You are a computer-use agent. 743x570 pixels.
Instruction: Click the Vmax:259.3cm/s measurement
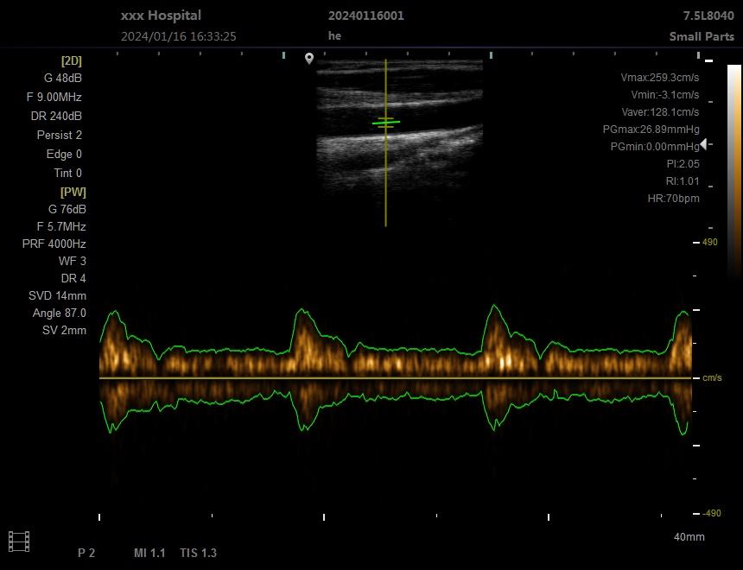pos(660,77)
